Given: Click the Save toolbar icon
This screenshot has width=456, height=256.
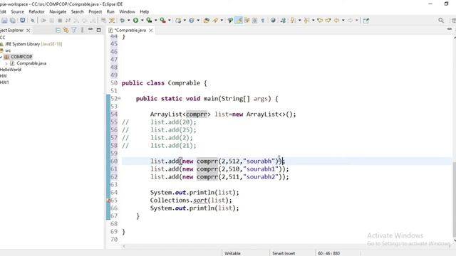Looking at the screenshot, I should pyautogui.click(x=5, y=21).
